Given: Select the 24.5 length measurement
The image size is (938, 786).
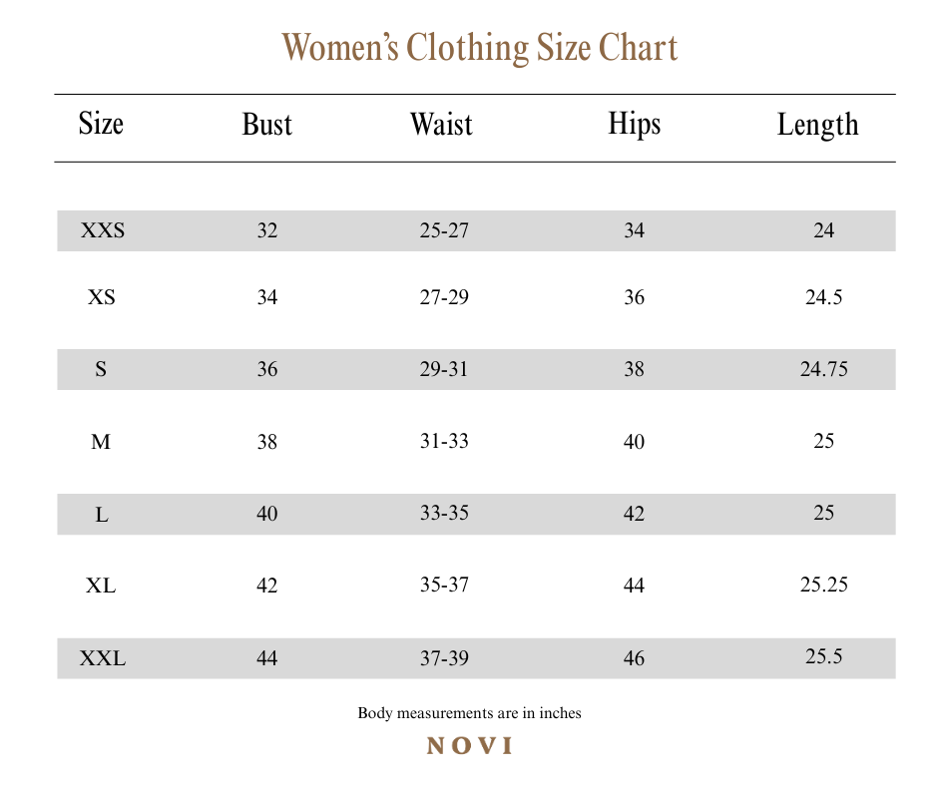Looking at the screenshot, I should coord(824,297).
